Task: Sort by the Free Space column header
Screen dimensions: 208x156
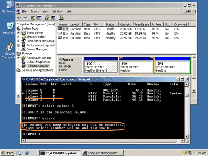Action: point(142,25)
